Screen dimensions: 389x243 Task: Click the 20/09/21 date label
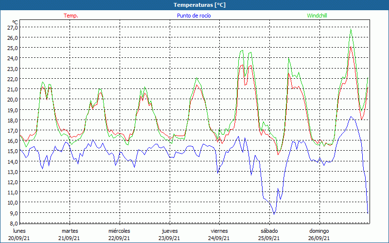click(19, 238)
